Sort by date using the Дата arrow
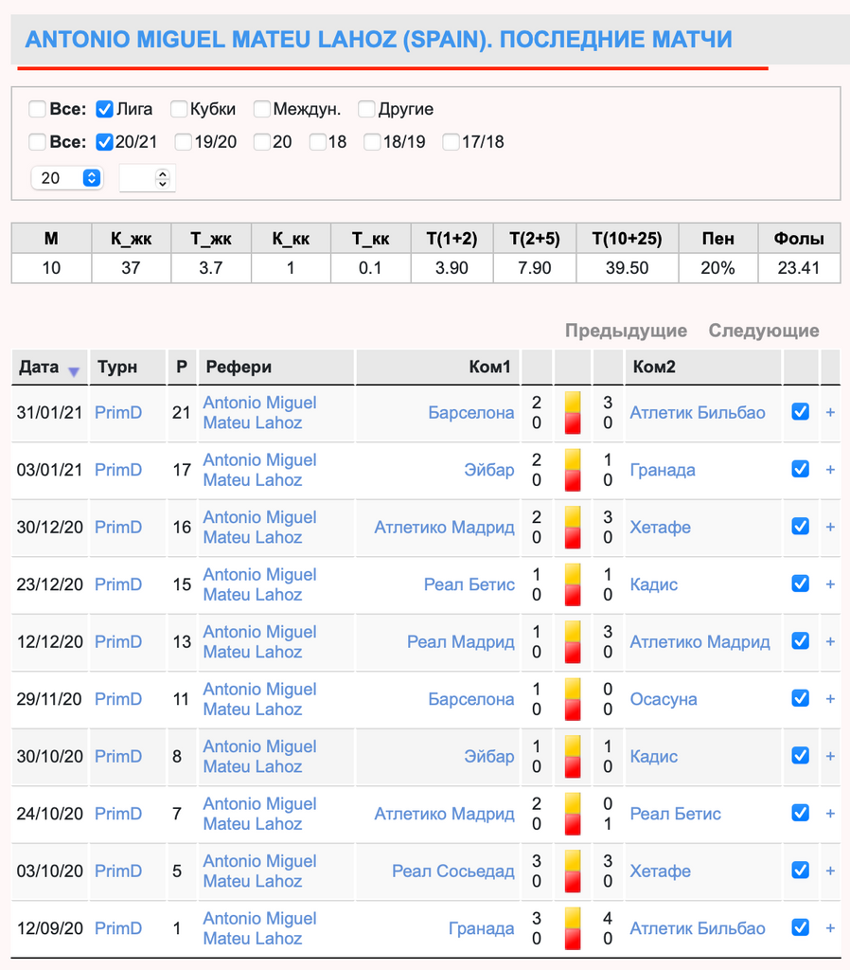The image size is (850, 970). [x=74, y=371]
